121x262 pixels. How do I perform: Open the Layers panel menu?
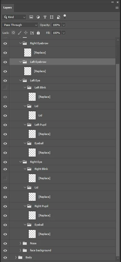117,8
